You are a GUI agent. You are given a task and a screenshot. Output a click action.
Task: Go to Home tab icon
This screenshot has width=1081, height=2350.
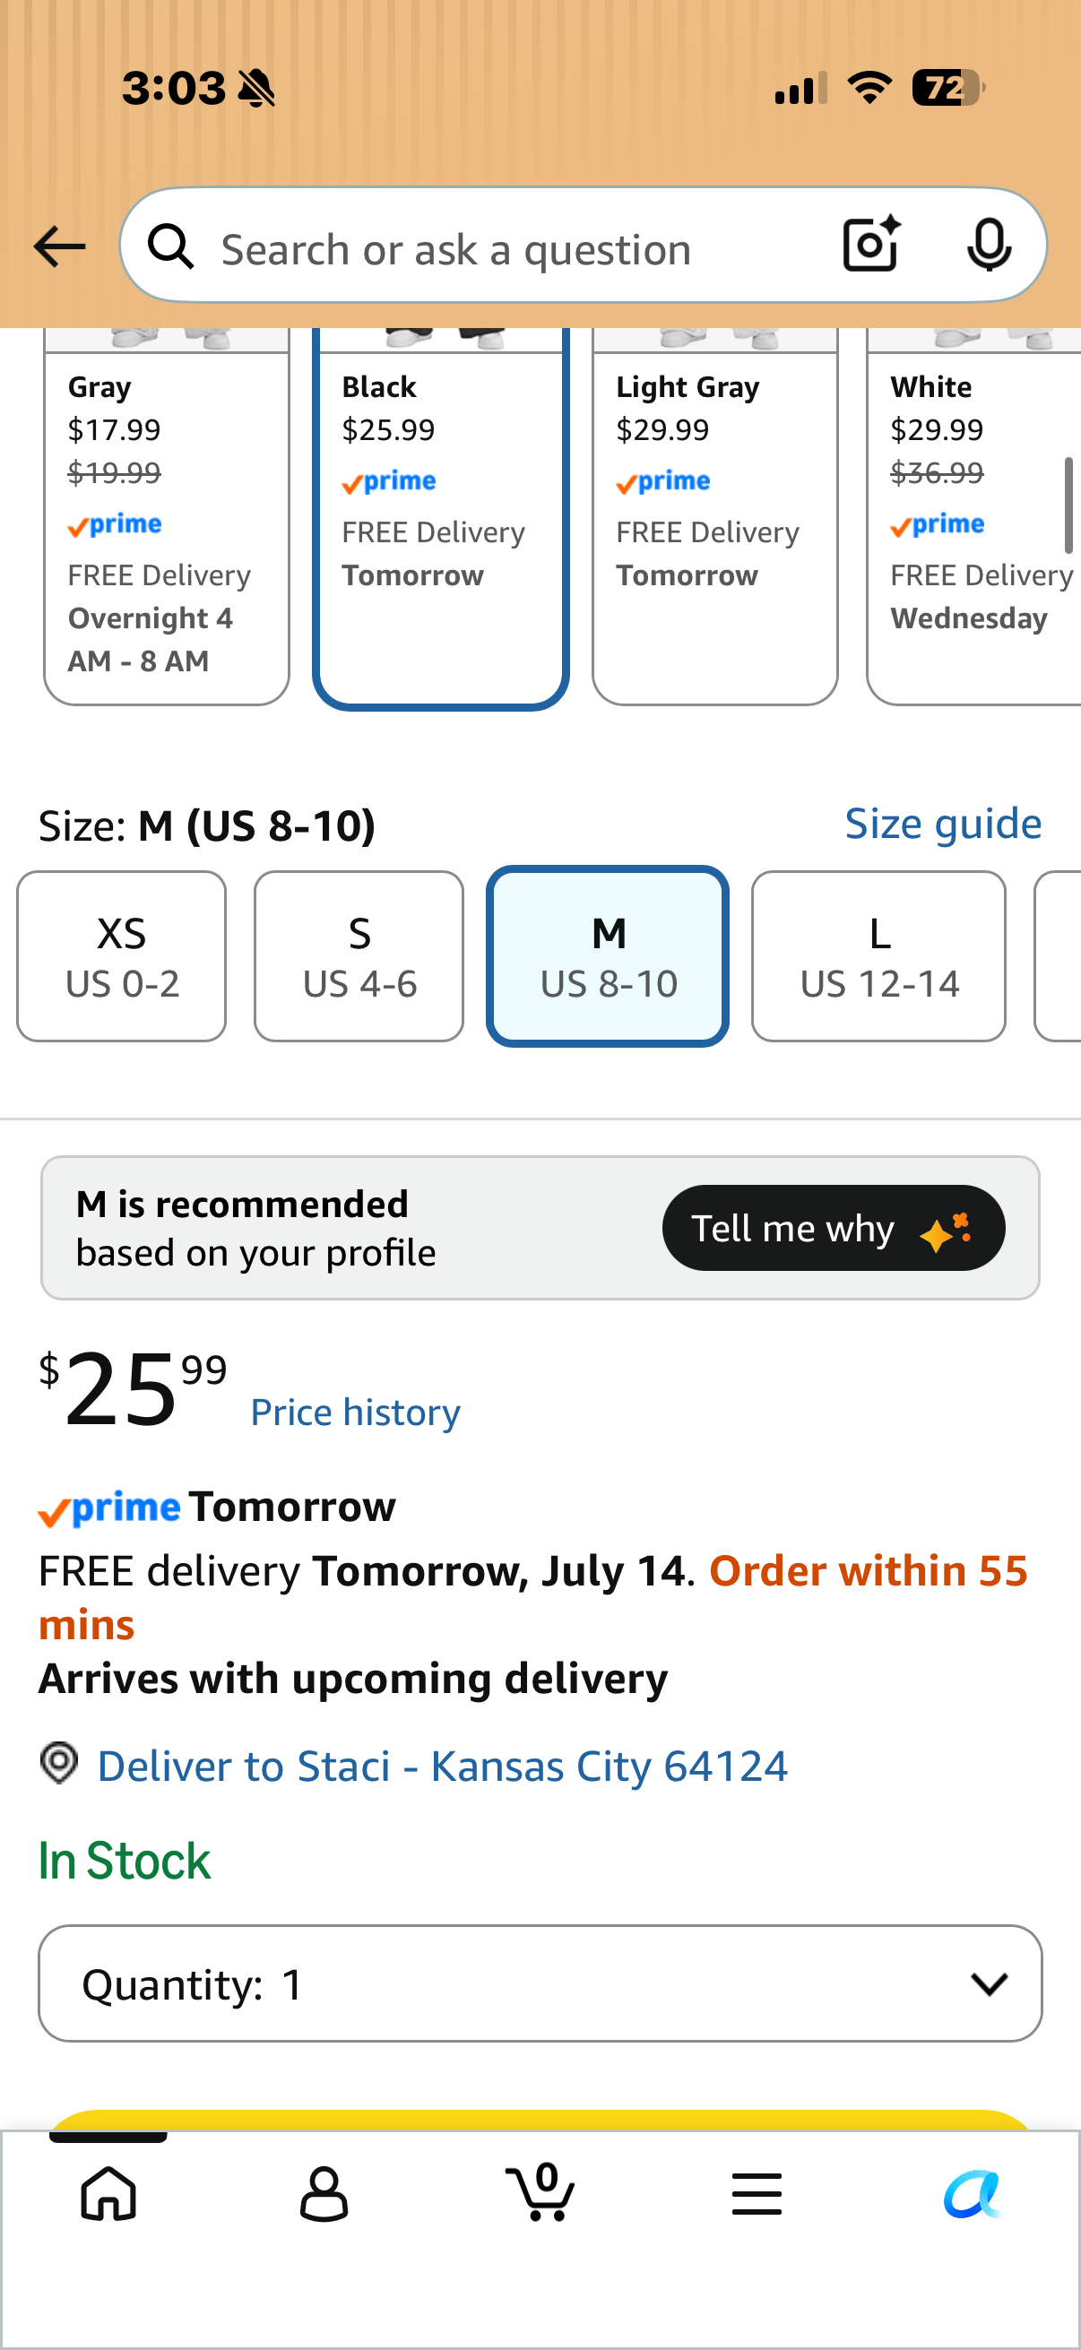(108, 2193)
